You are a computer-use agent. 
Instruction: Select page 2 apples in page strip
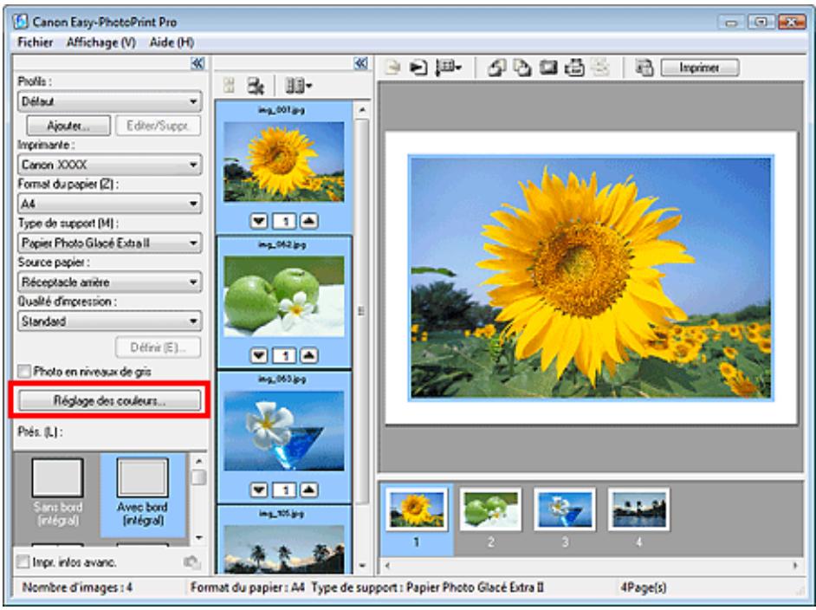click(x=491, y=510)
